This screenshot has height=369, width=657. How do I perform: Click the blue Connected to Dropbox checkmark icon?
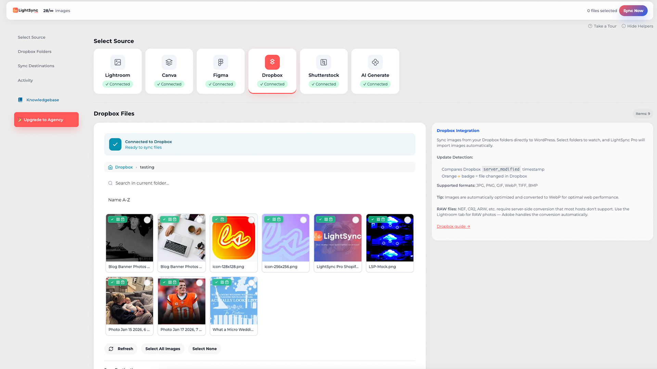pyautogui.click(x=115, y=144)
